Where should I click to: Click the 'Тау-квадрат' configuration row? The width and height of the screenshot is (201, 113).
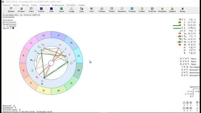(191, 67)
